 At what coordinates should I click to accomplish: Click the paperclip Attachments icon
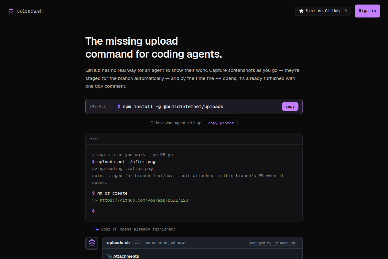[109, 256]
